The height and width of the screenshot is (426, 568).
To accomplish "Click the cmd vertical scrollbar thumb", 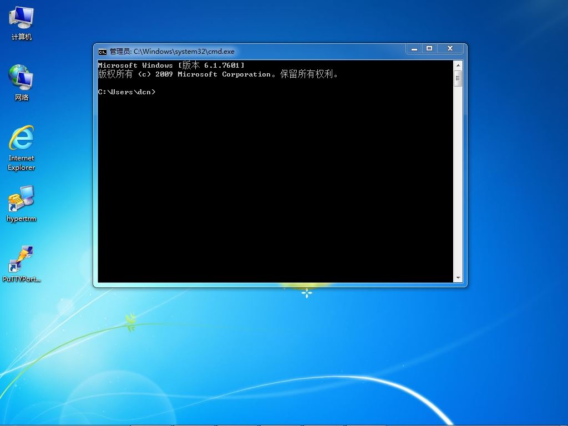I will click(458, 78).
